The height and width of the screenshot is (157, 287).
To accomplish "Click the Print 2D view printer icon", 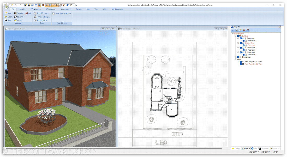I will click(x=35, y=13).
